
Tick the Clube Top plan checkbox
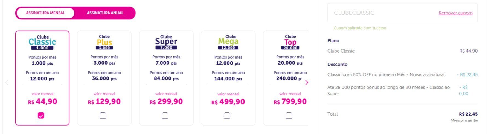tap(289, 116)
